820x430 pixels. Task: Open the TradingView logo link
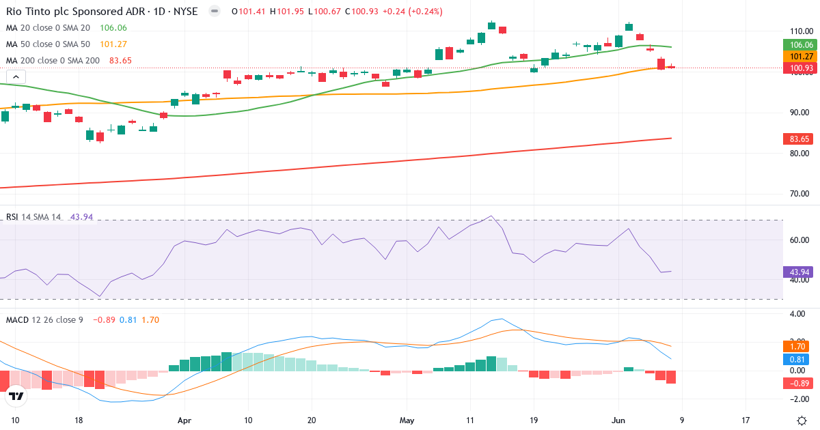(x=17, y=395)
